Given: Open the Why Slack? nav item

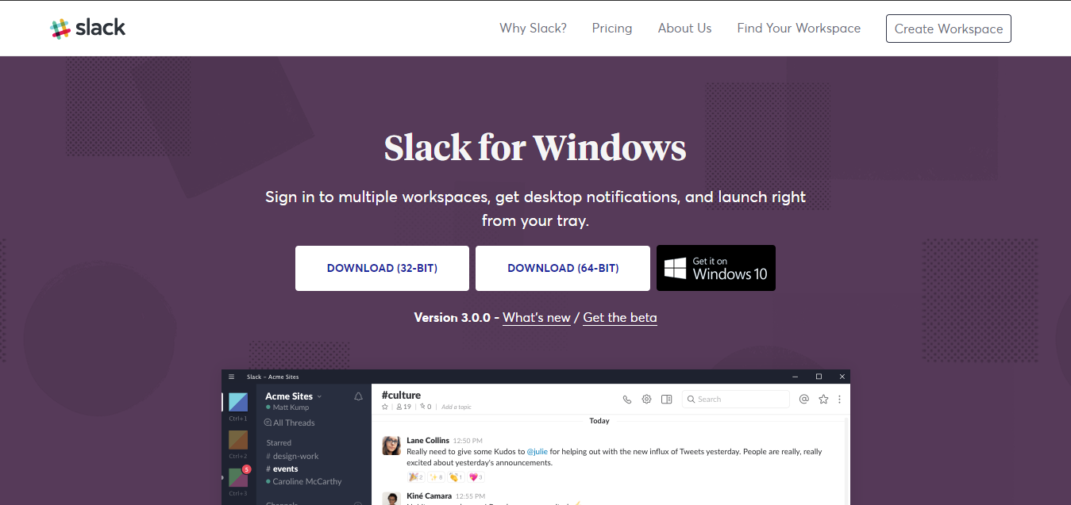Looking at the screenshot, I should click(533, 29).
